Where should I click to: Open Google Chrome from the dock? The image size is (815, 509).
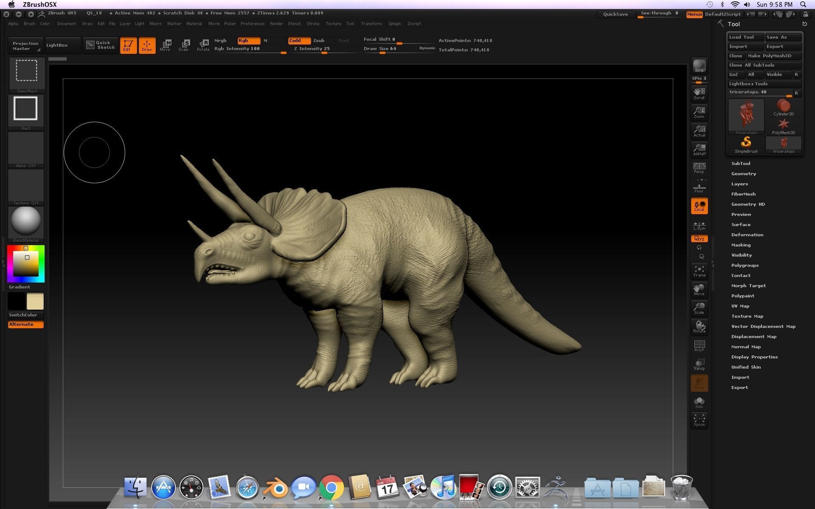[x=332, y=487]
